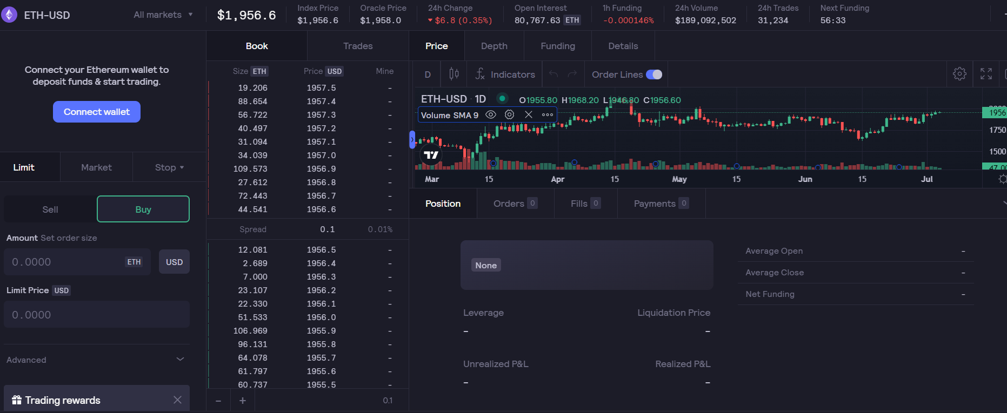This screenshot has height=413, width=1007.
Task: Switch to the Book tab
Action: click(x=257, y=46)
